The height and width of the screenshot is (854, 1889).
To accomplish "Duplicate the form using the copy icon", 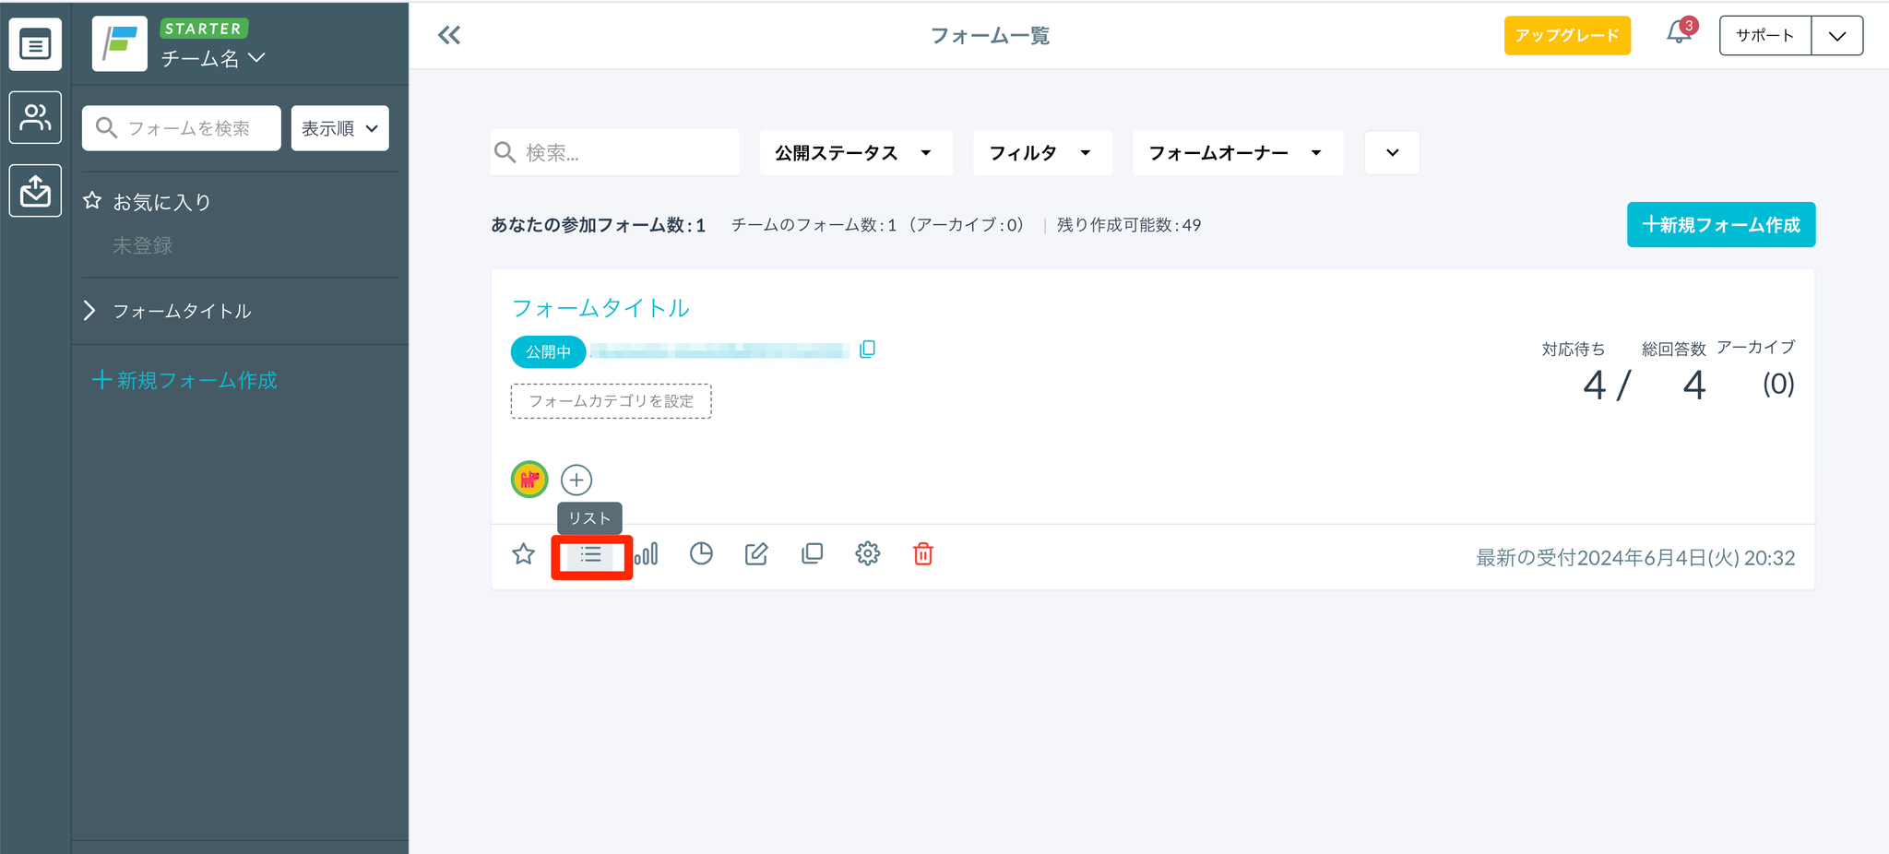I will [812, 553].
